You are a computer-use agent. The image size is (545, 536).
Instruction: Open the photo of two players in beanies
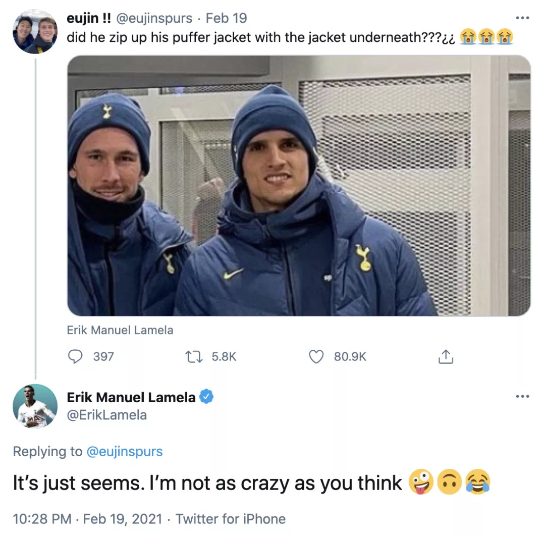click(299, 186)
